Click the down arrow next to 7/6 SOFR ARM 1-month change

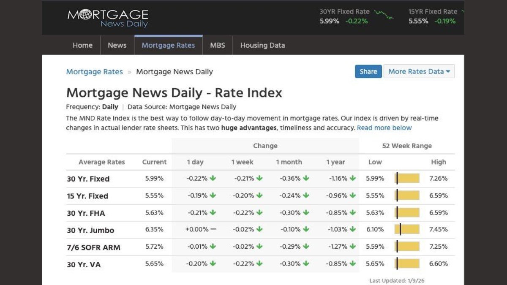point(305,247)
